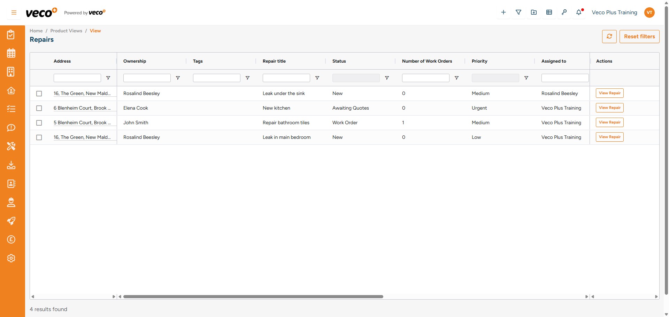
Task: Tick the checkbox on Elena Cook's row
Action: 39,108
